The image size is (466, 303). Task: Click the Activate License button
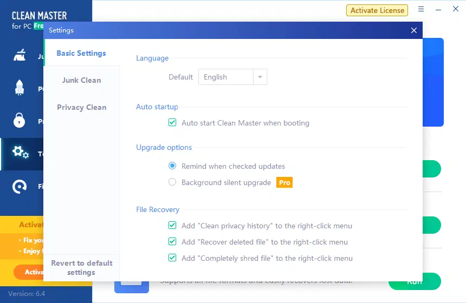tap(377, 10)
